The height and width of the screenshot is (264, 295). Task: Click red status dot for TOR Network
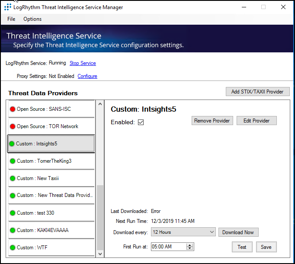point(13,126)
